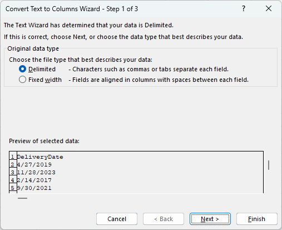Close the wizard dialog with the X
Screen dimensions: 282x230
(x=269, y=8)
